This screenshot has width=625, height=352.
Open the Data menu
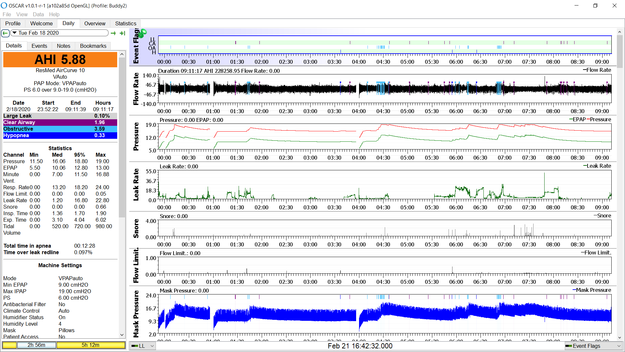click(38, 14)
